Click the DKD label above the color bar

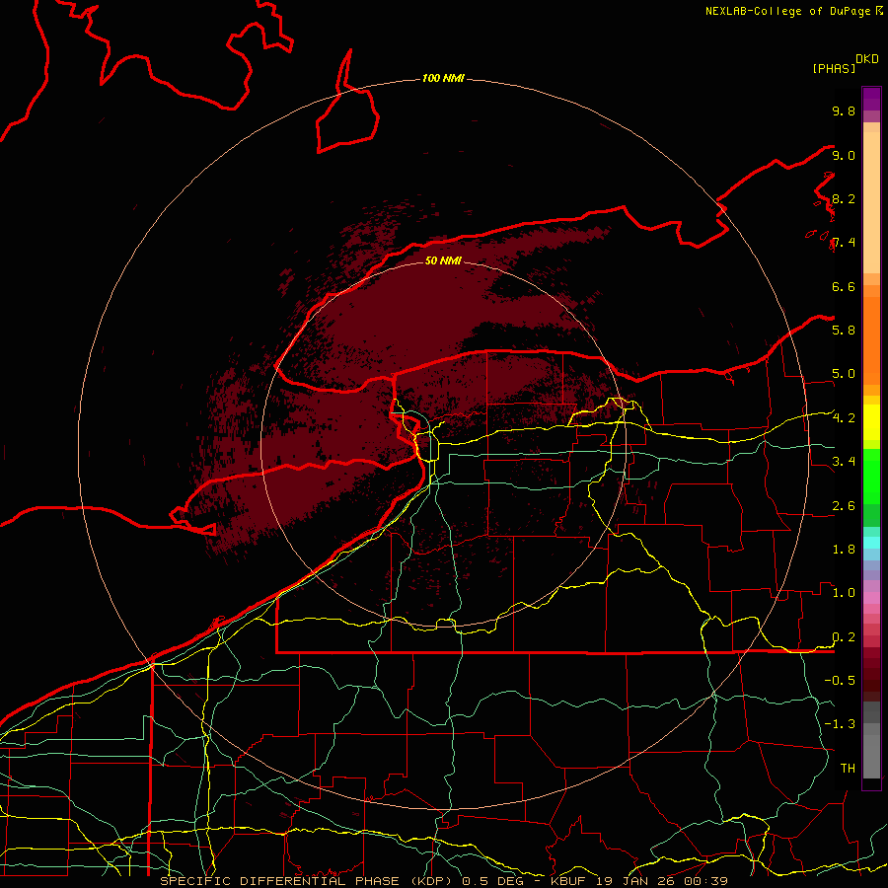(867, 59)
